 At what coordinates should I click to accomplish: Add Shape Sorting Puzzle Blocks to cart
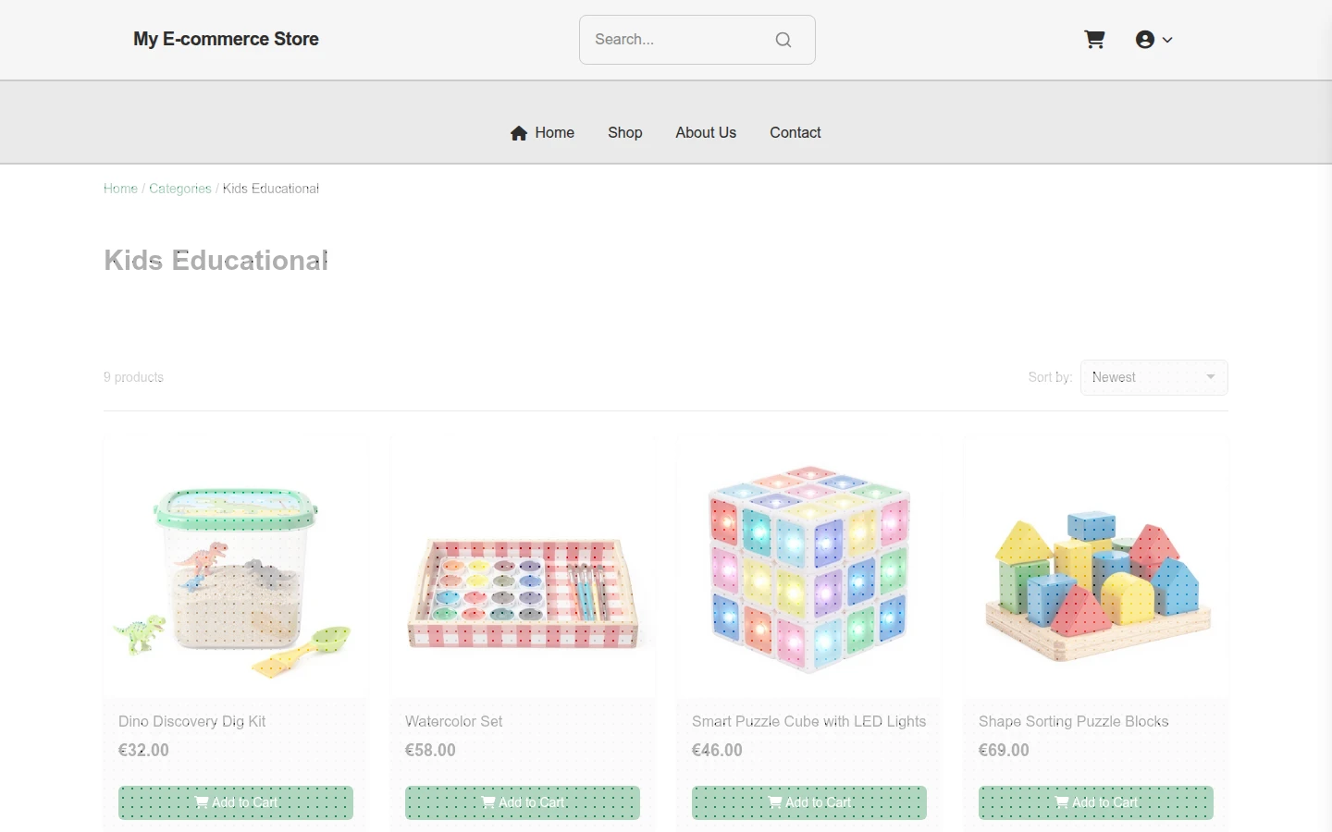point(1096,802)
